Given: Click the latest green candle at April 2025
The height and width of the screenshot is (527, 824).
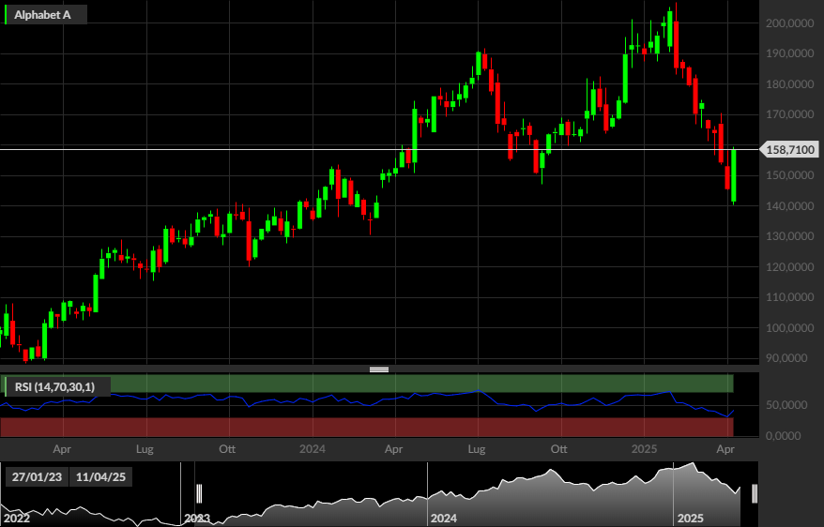Looking at the screenshot, I should click(x=734, y=175).
